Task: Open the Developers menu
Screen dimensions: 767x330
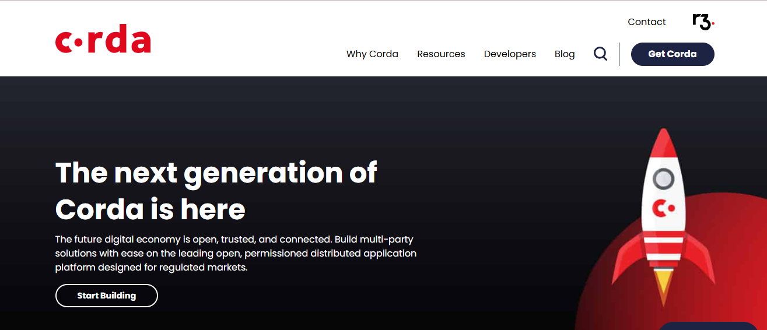Action: 510,54
